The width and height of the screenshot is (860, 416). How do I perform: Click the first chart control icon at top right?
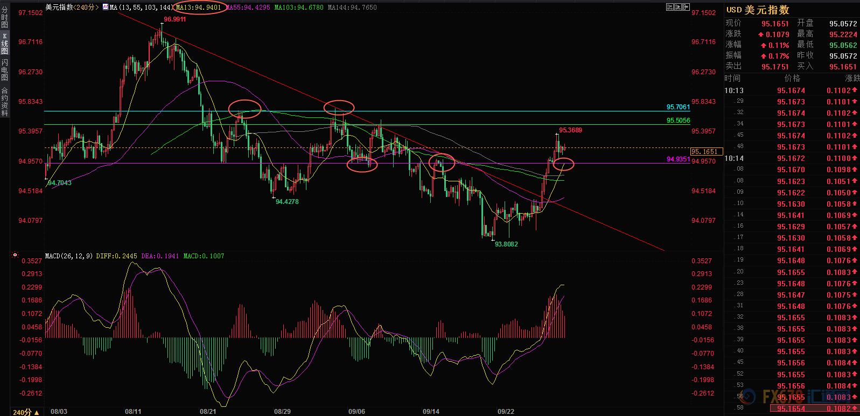669,7
